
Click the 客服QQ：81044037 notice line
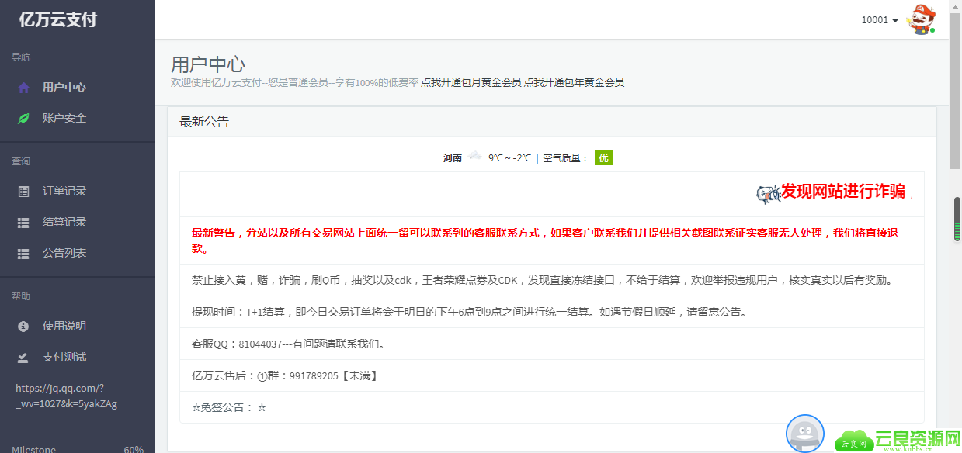(x=552, y=344)
